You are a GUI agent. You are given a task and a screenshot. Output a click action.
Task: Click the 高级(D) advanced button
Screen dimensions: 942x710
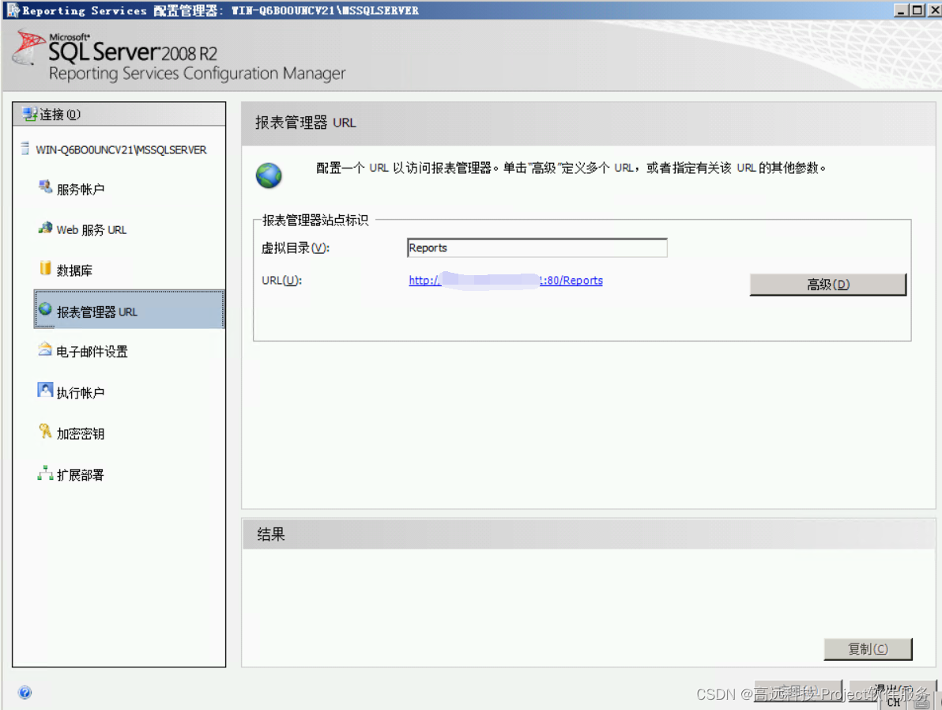tap(828, 285)
